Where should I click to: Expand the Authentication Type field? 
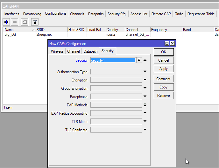pos(145,72)
